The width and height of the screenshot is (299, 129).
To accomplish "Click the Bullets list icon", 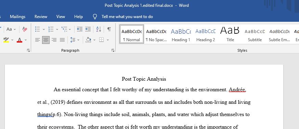I will click(38, 29).
